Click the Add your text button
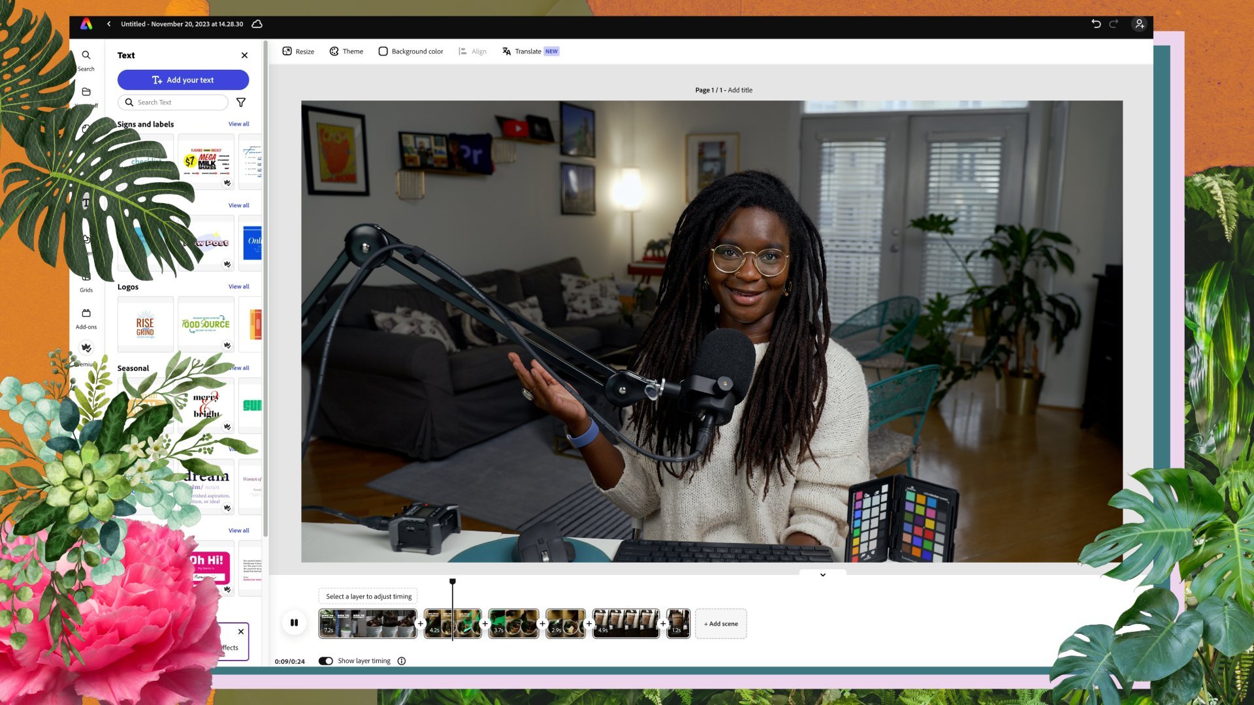Image resolution: width=1254 pixels, height=705 pixels. tap(183, 80)
